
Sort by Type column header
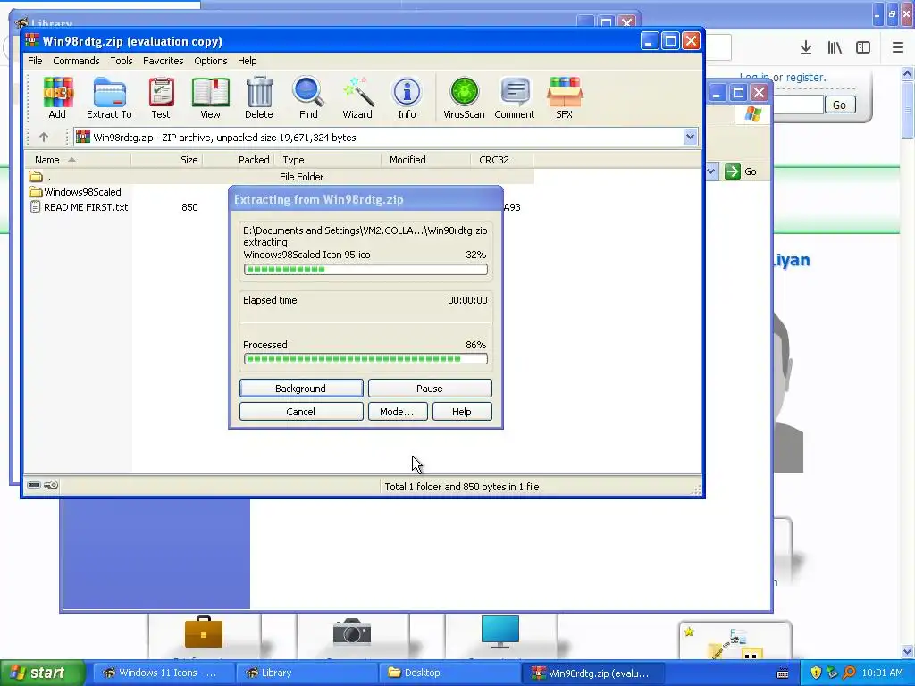(327, 160)
